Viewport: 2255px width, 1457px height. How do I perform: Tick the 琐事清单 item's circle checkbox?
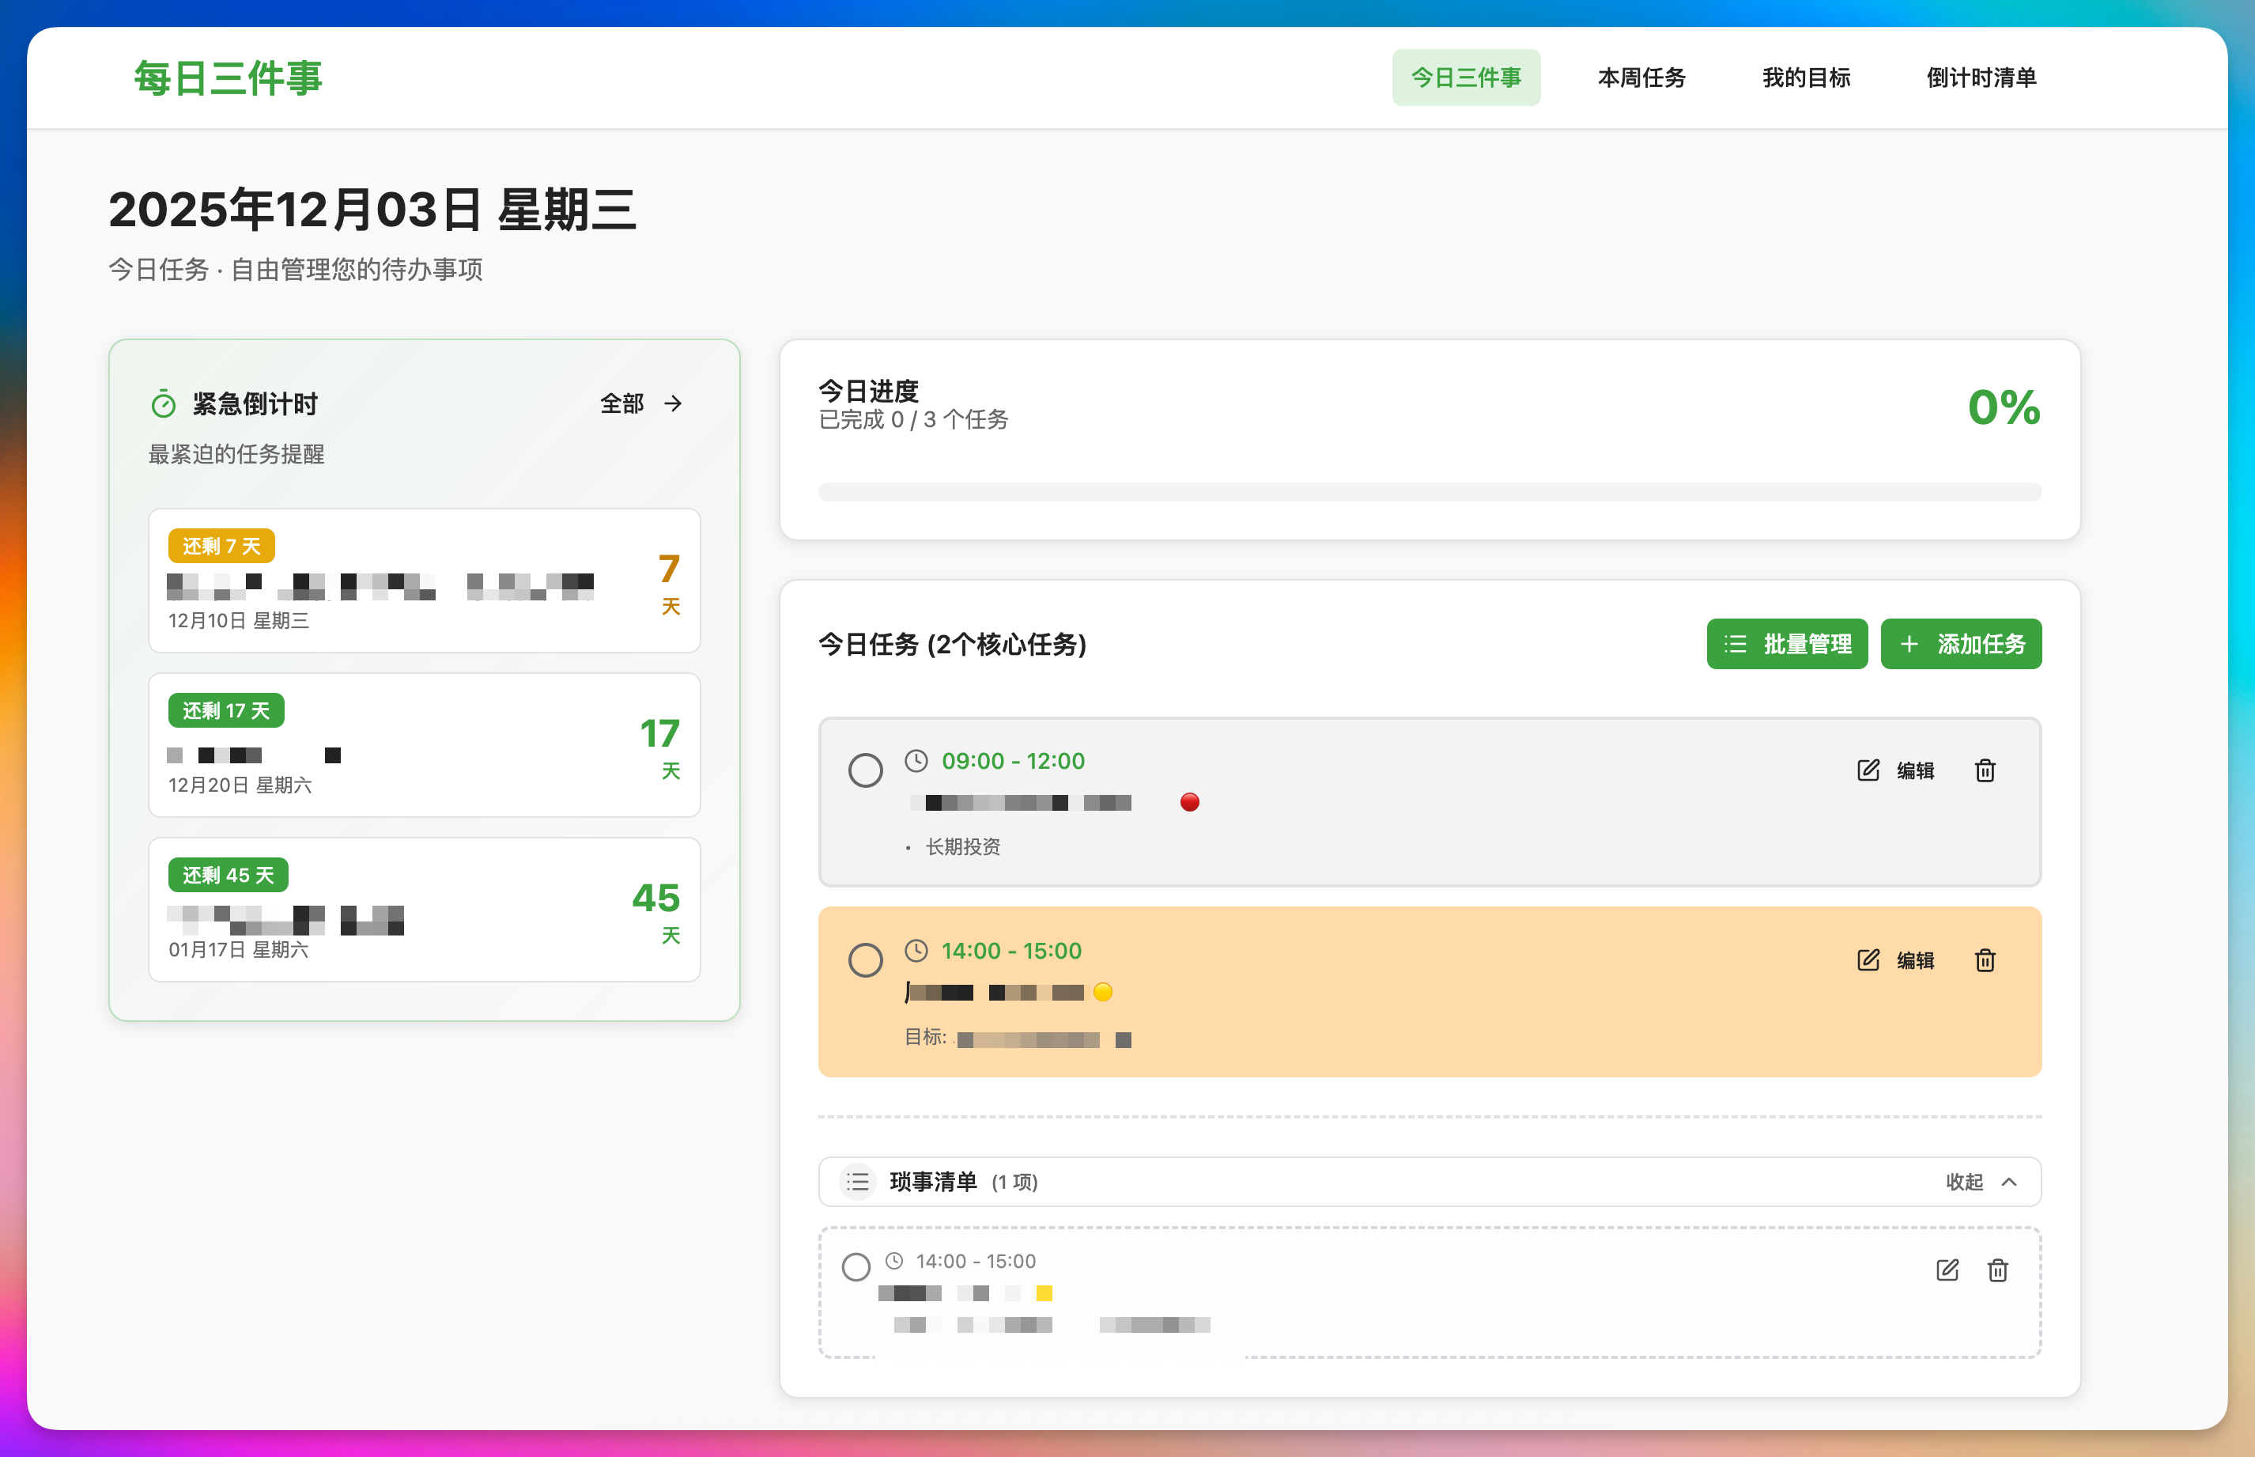pyautogui.click(x=856, y=1267)
